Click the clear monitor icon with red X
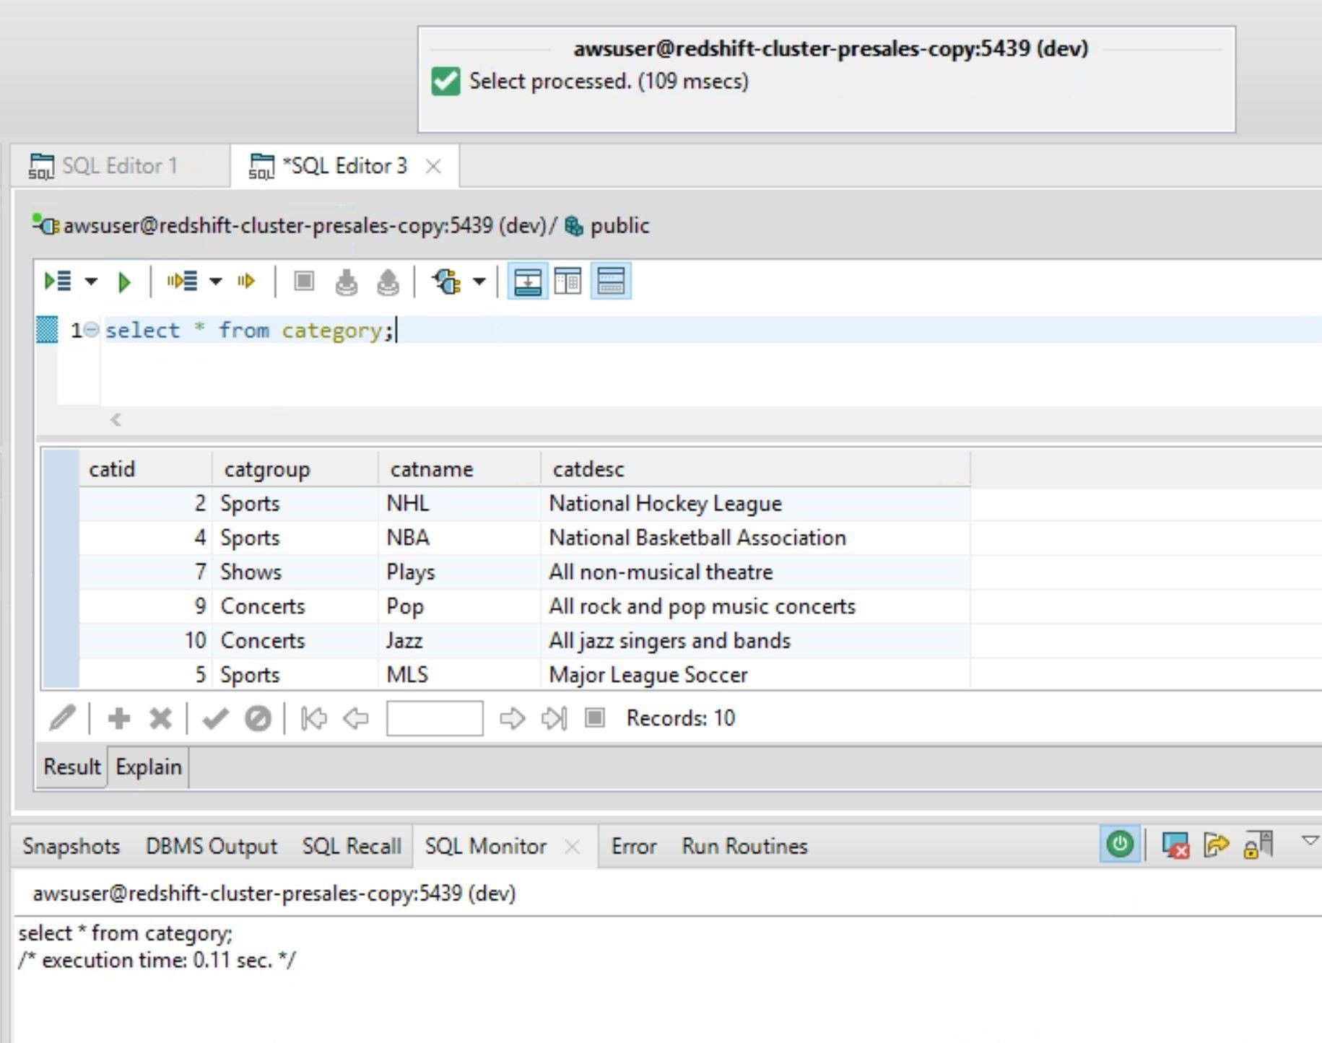1322x1043 pixels. (1175, 845)
